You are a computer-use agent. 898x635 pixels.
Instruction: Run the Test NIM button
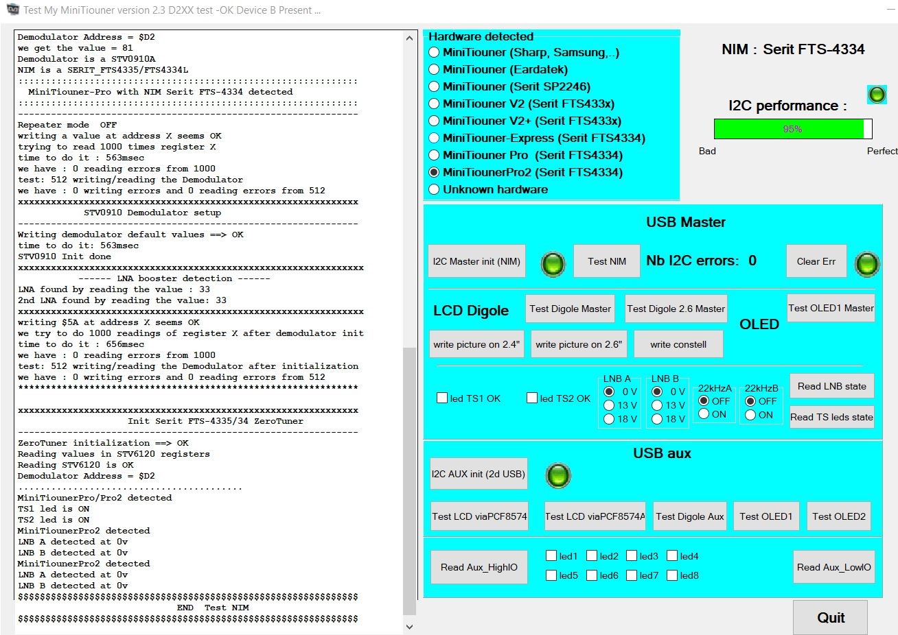[x=607, y=261]
